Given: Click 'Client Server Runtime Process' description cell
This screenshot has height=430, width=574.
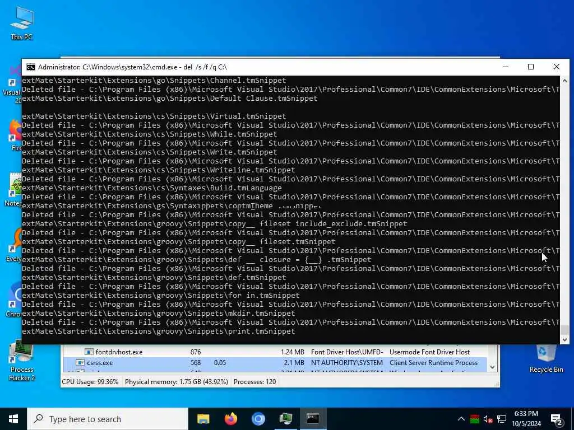Looking at the screenshot, I should (433, 363).
